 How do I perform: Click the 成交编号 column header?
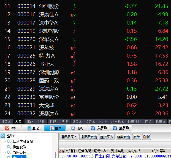(158, 151)
